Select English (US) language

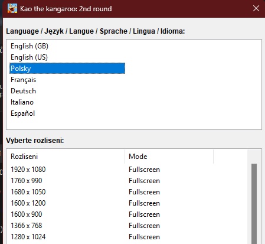click(29, 57)
